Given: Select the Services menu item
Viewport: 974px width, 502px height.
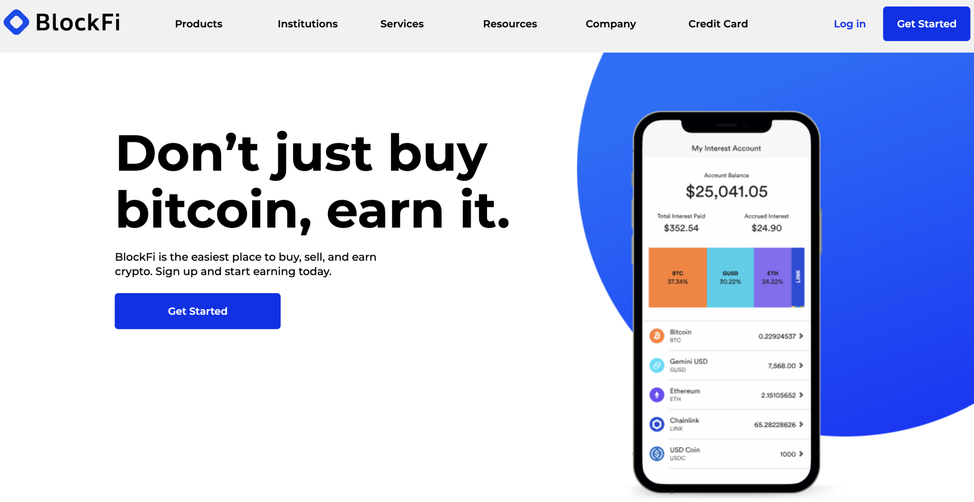Looking at the screenshot, I should [401, 24].
